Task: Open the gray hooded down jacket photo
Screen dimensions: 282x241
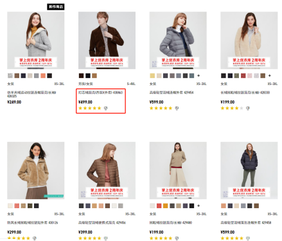Action: (178, 41)
